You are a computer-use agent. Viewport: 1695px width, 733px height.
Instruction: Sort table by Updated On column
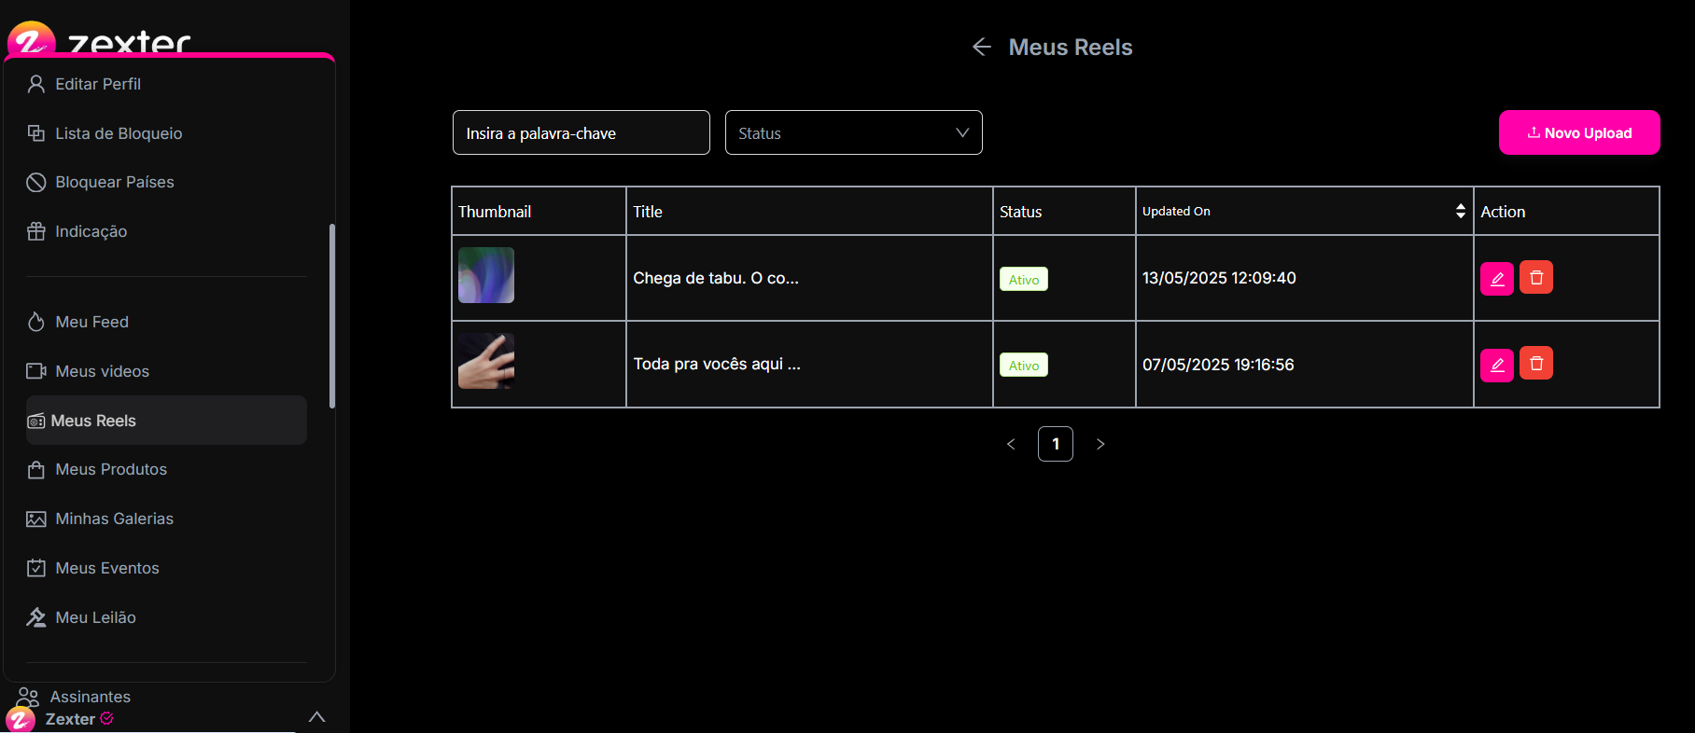click(1460, 211)
